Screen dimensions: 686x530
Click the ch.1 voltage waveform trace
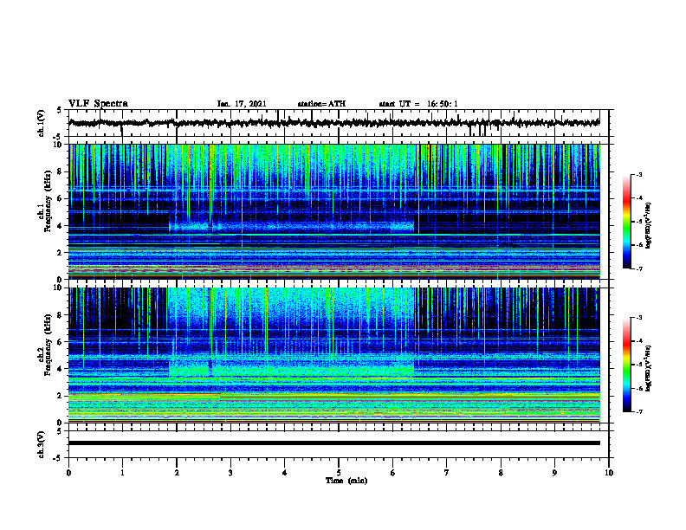334,123
